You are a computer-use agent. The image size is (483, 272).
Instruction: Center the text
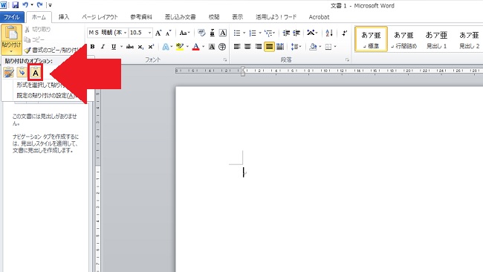tap(247, 47)
